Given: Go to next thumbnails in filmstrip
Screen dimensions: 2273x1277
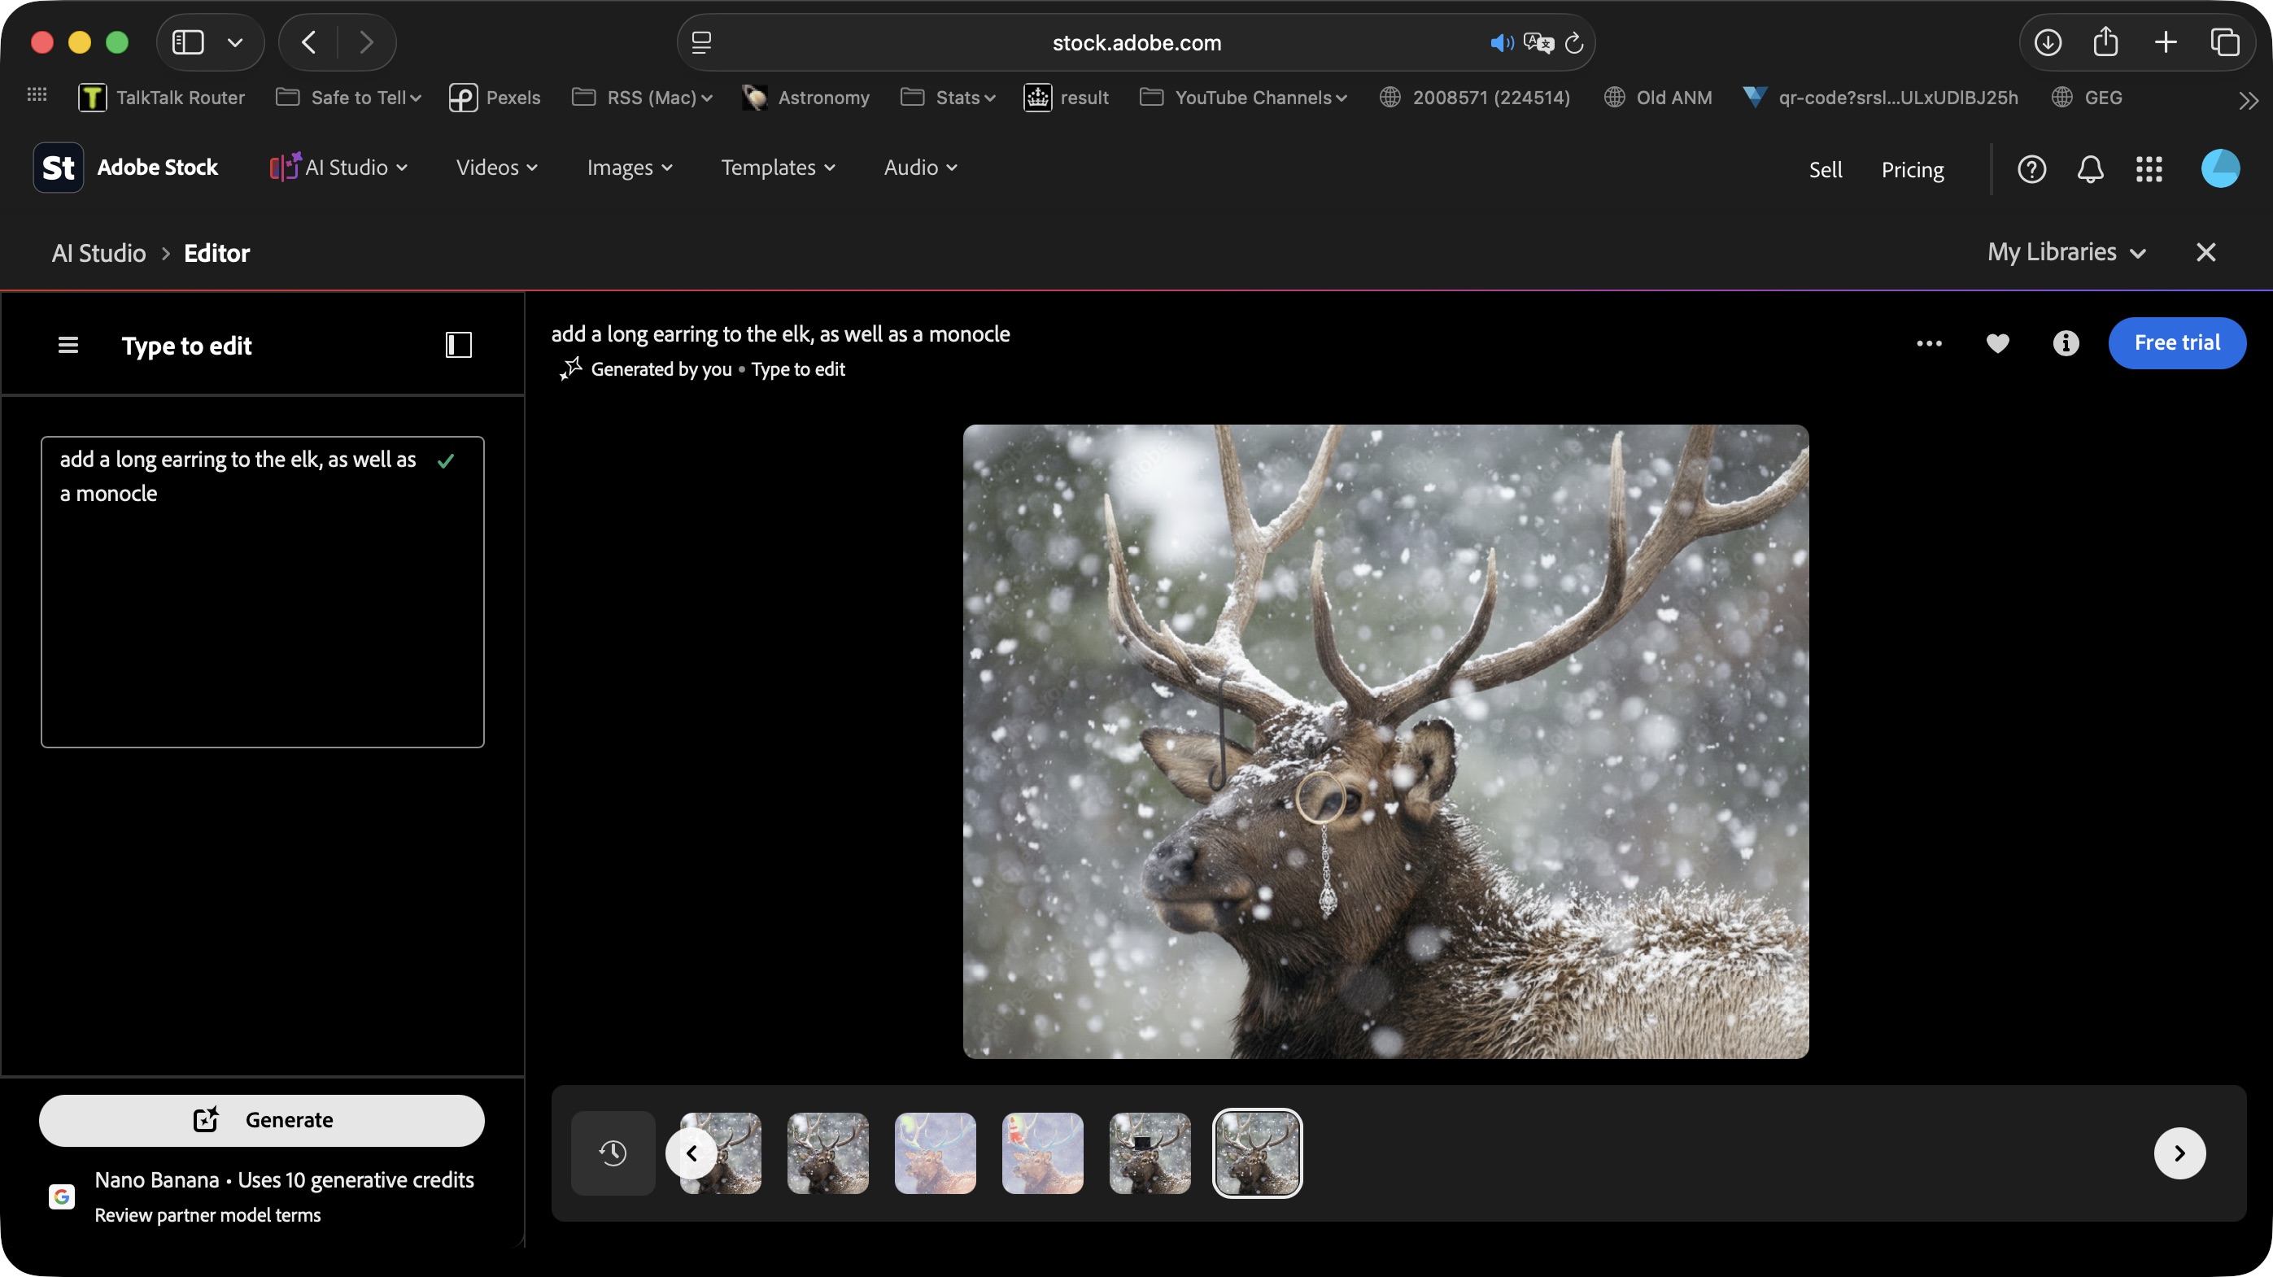Looking at the screenshot, I should point(2179,1153).
